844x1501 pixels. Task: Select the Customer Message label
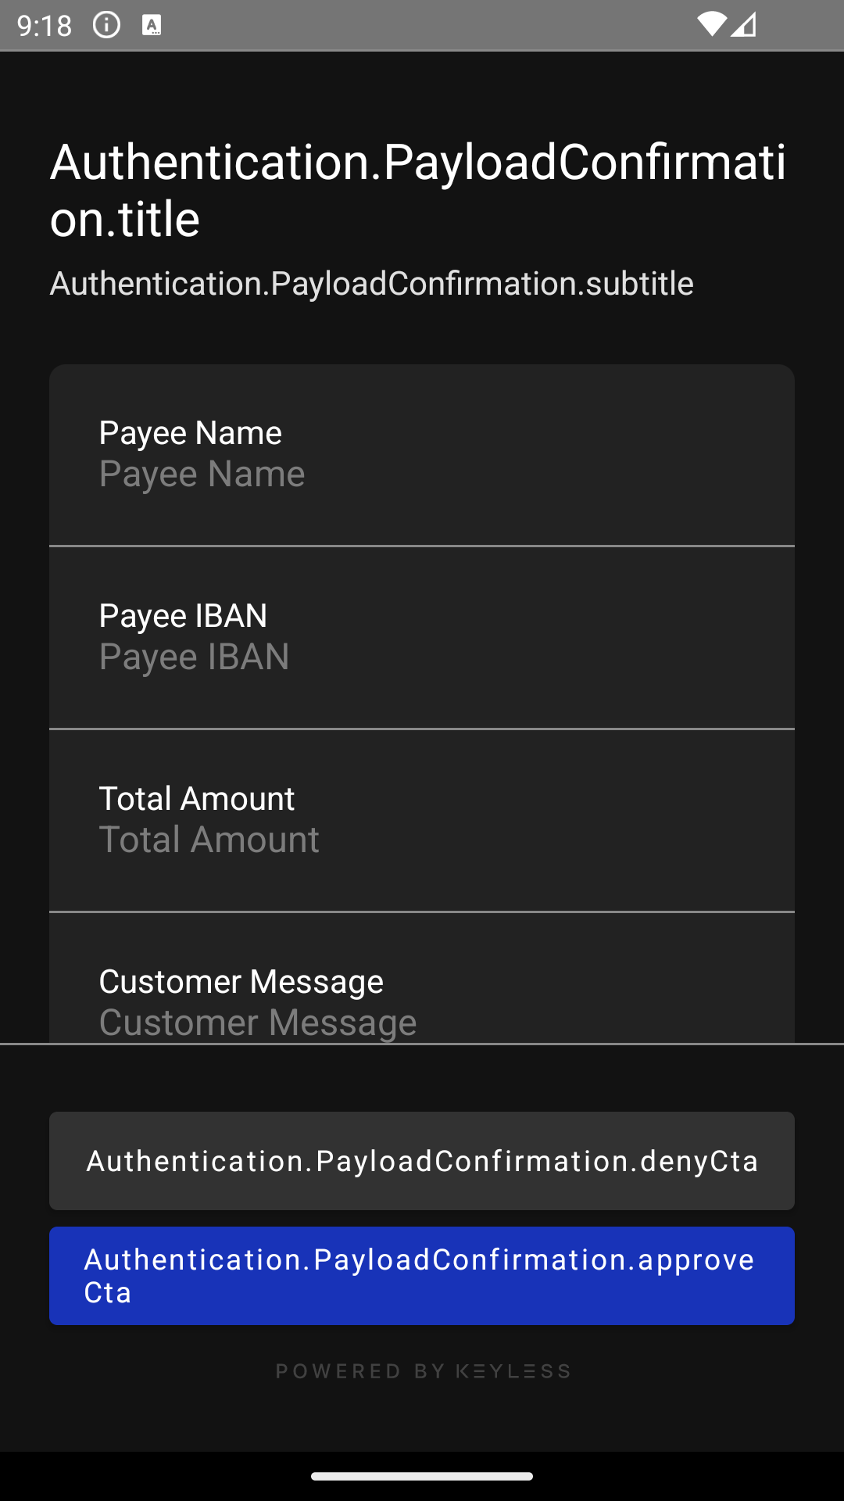click(x=241, y=981)
